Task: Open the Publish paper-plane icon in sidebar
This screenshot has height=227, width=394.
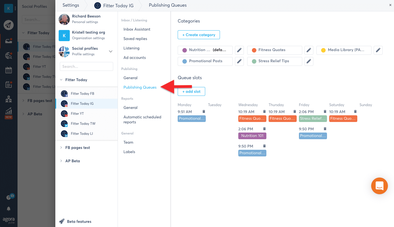Action: point(9,25)
